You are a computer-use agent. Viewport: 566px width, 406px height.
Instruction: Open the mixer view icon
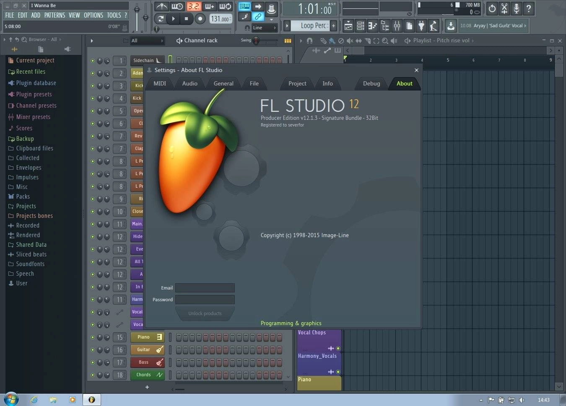[397, 26]
